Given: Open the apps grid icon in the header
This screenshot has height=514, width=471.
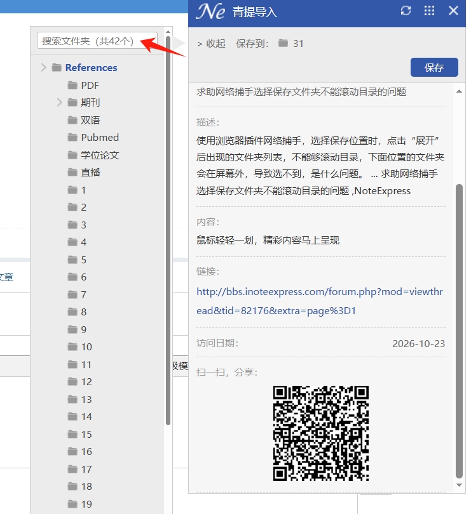Looking at the screenshot, I should [429, 11].
